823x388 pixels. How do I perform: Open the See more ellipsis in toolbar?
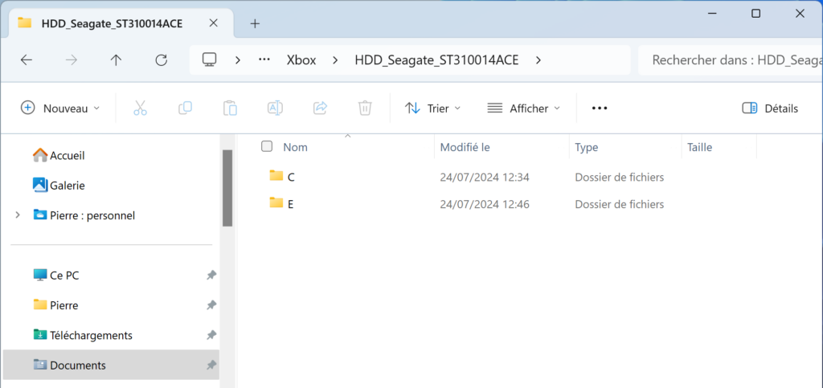(x=600, y=108)
